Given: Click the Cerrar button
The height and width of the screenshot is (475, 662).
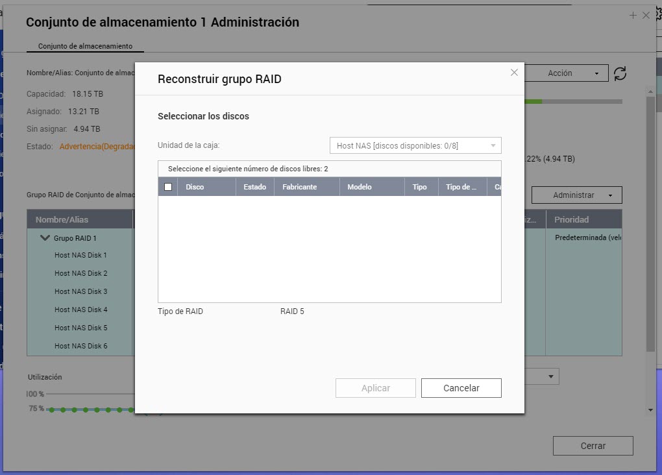Looking at the screenshot, I should (593, 446).
